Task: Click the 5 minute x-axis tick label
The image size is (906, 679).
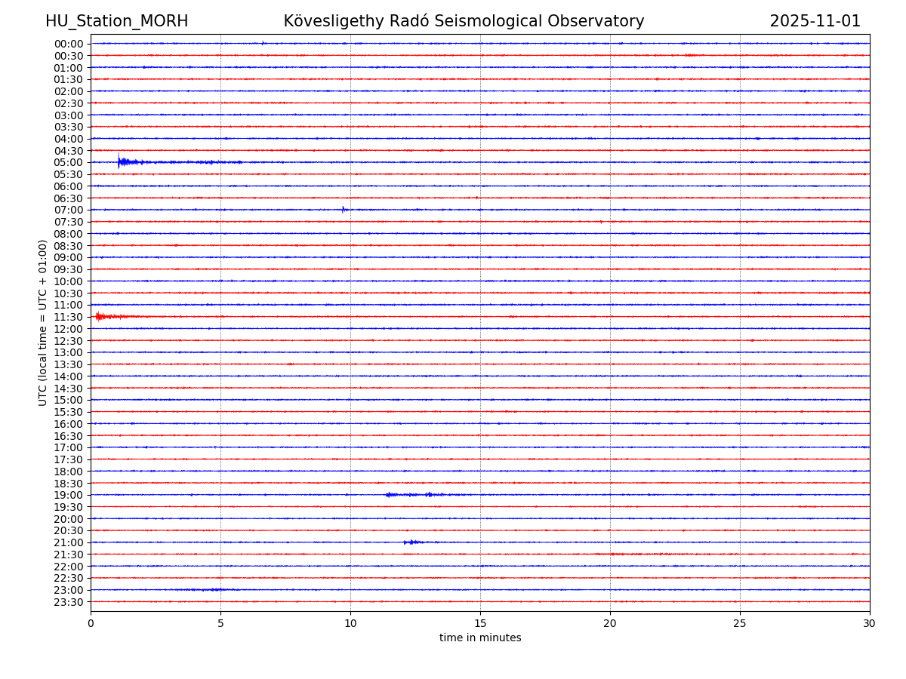Action: click(x=220, y=624)
